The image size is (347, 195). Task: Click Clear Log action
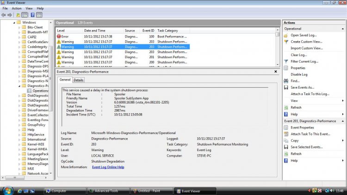coord(299,55)
